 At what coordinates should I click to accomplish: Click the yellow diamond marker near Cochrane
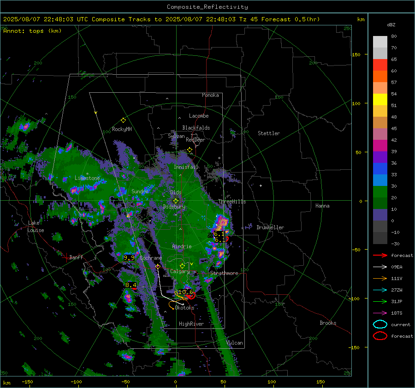pyautogui.click(x=158, y=266)
